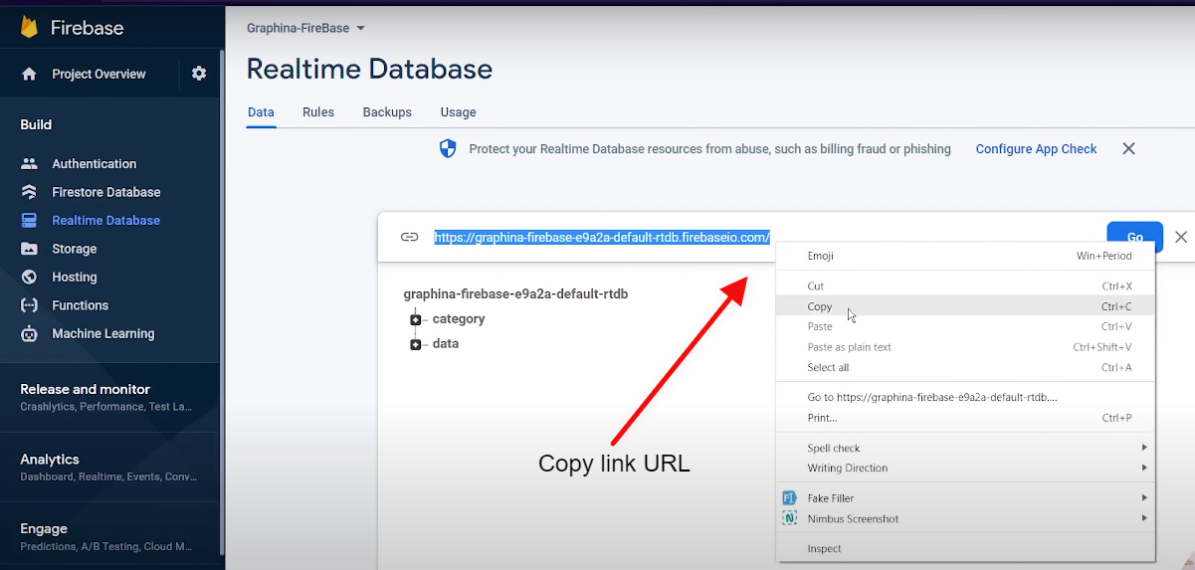The height and width of the screenshot is (570, 1195).
Task: Select the category tree label
Action: 459,319
